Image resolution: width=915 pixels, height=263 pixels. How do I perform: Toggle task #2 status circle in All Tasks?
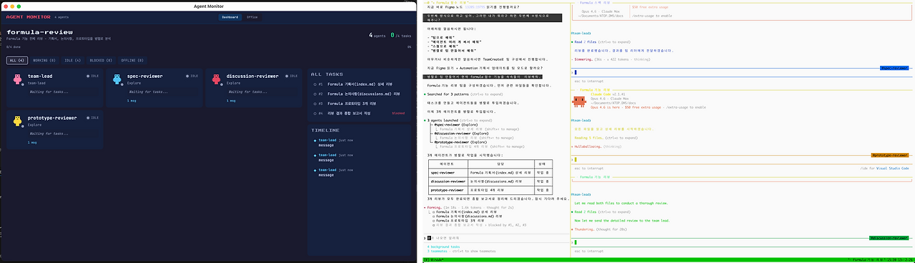coord(315,94)
